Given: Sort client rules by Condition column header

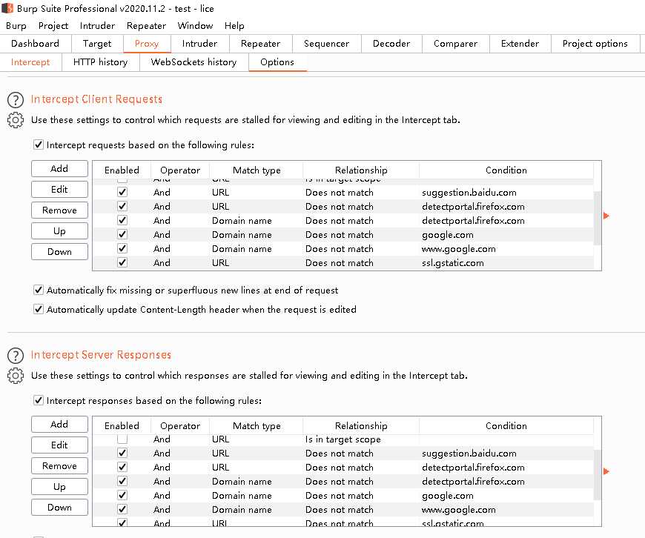Looking at the screenshot, I should 506,170.
